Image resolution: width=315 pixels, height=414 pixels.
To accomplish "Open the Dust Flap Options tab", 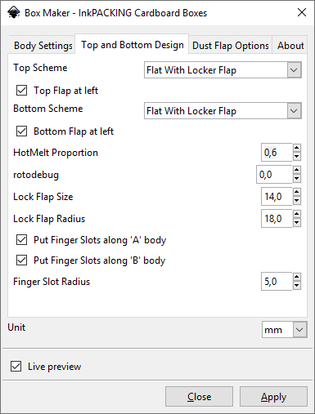I will (231, 45).
